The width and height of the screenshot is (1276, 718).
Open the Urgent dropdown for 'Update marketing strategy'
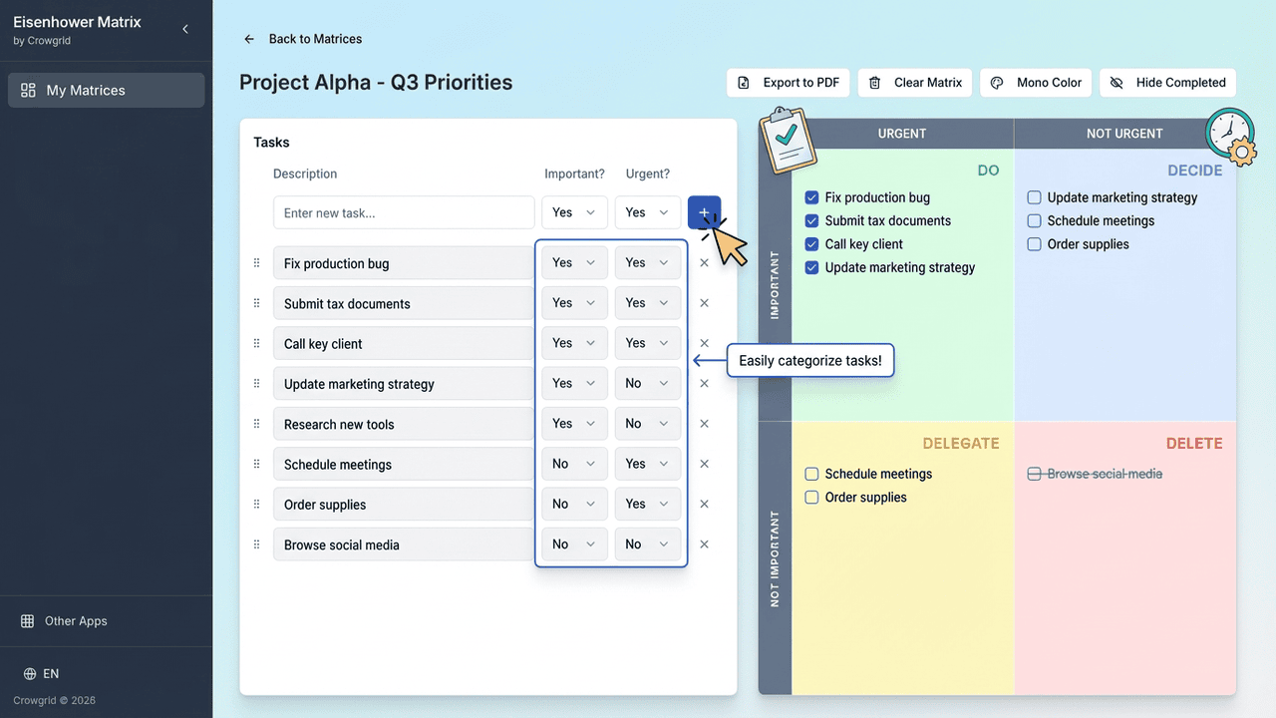(647, 384)
